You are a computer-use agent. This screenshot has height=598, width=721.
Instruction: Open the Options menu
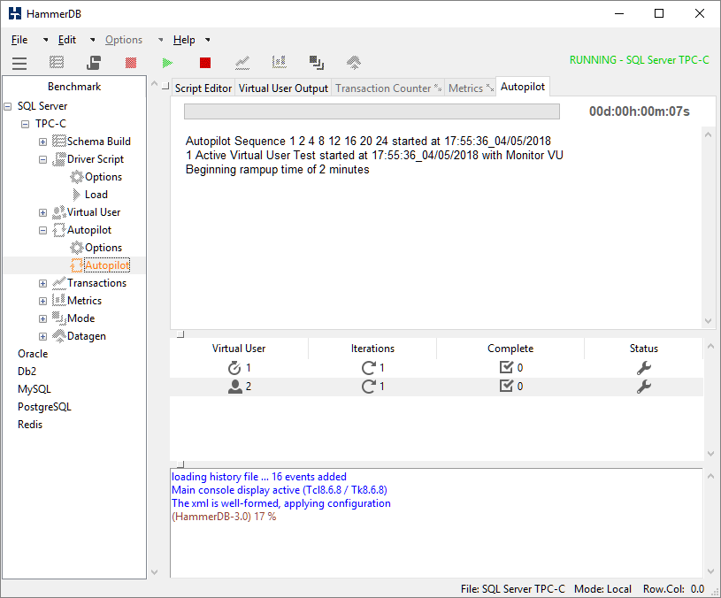click(x=124, y=40)
